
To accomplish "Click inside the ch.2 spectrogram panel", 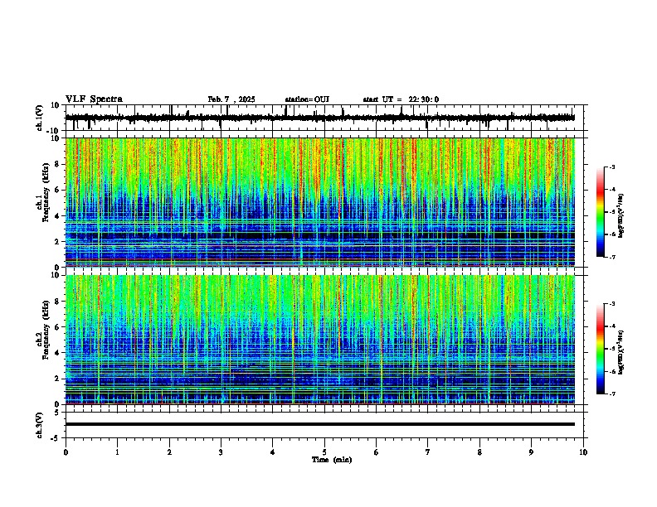I will click(x=319, y=340).
